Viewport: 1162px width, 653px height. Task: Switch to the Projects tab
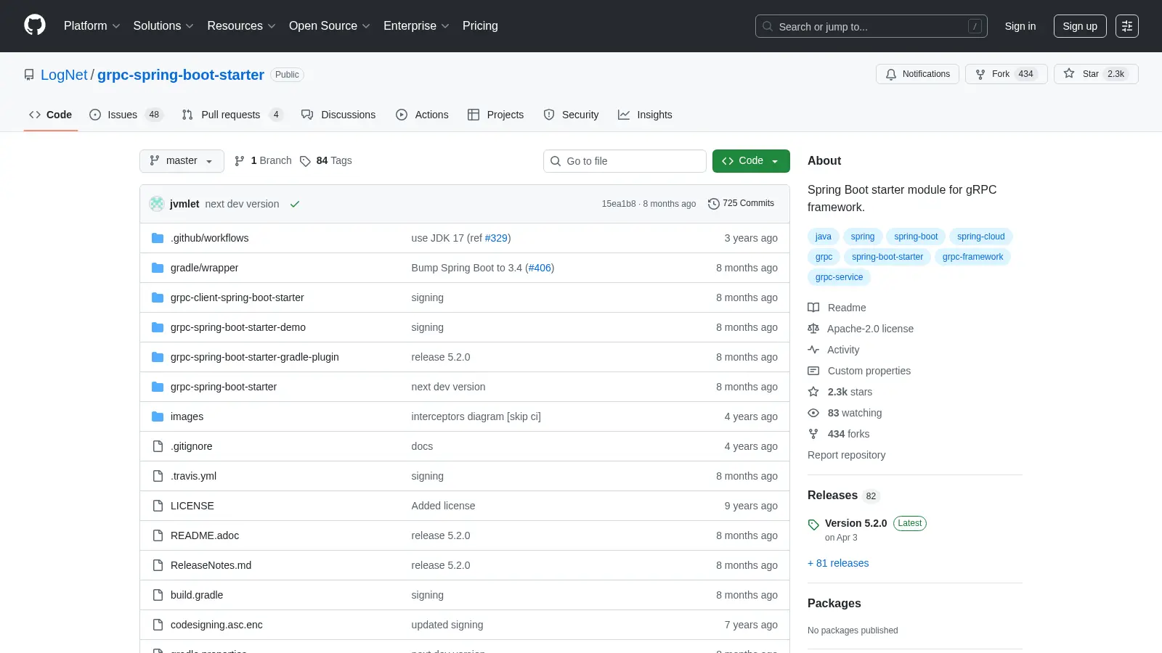(495, 115)
